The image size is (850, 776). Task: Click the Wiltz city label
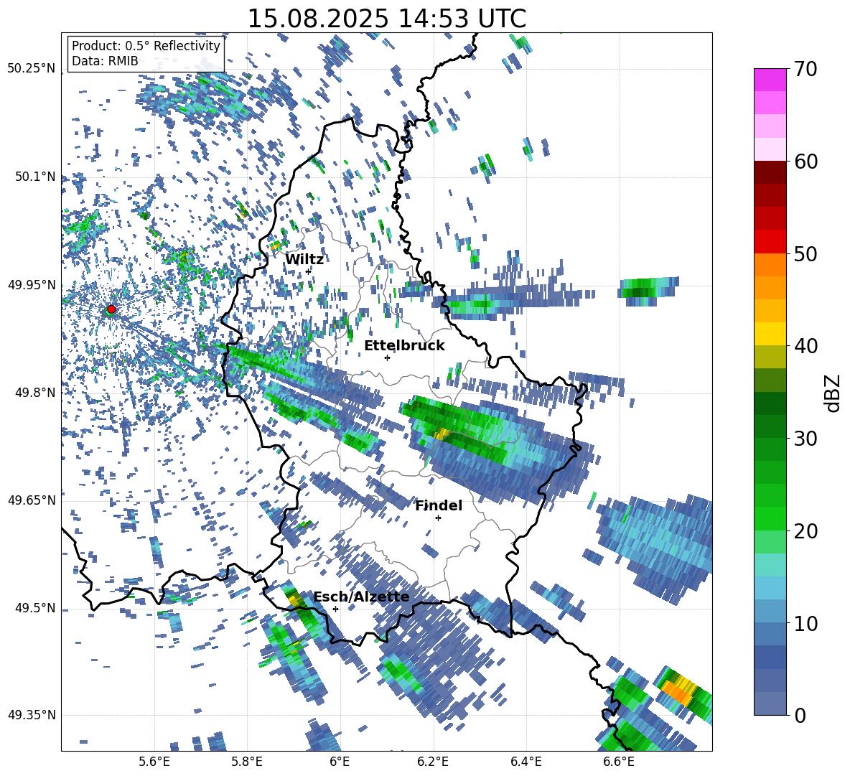pyautogui.click(x=304, y=260)
